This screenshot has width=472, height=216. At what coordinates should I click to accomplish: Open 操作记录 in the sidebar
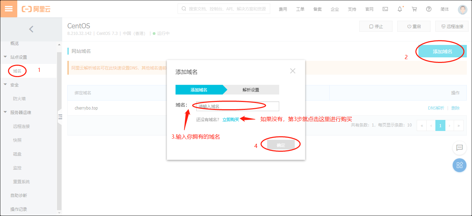[x=19, y=209]
